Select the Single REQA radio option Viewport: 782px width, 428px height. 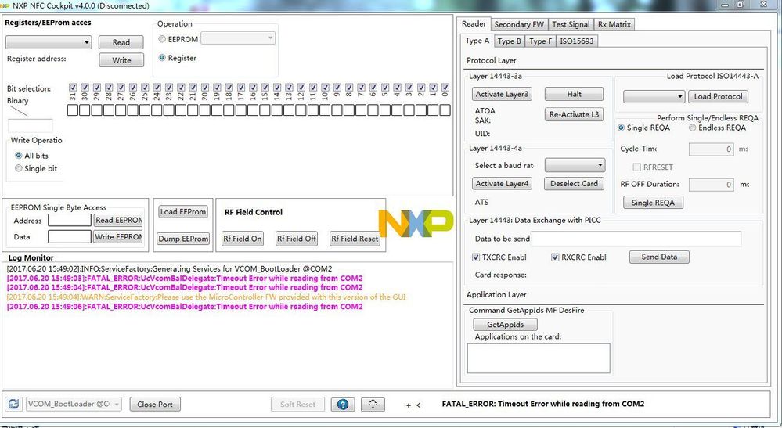tap(621, 128)
